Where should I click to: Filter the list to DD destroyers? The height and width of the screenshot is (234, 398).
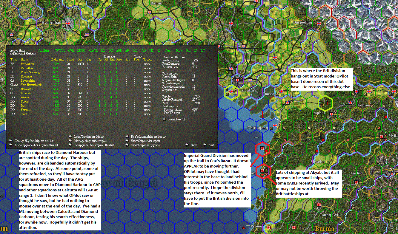pos(103,51)
